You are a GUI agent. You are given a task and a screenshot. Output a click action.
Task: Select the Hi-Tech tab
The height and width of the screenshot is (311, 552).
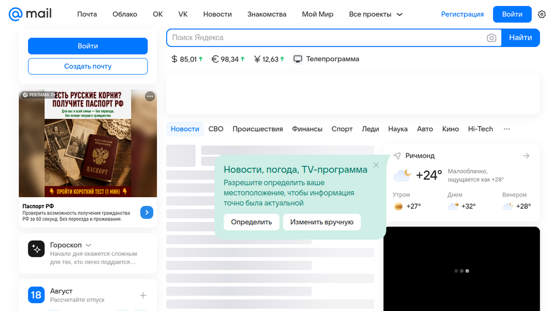pos(480,129)
